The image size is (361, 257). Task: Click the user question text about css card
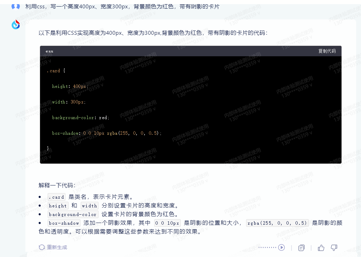click(x=122, y=7)
